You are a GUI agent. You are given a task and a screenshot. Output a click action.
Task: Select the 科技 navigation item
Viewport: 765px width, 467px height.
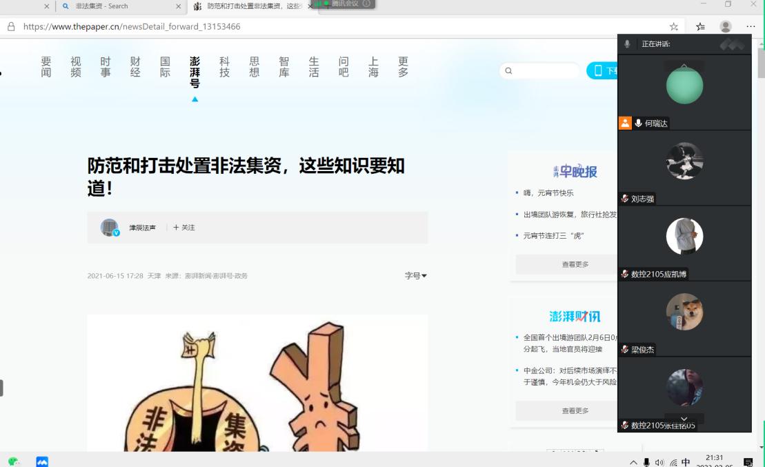click(x=224, y=67)
